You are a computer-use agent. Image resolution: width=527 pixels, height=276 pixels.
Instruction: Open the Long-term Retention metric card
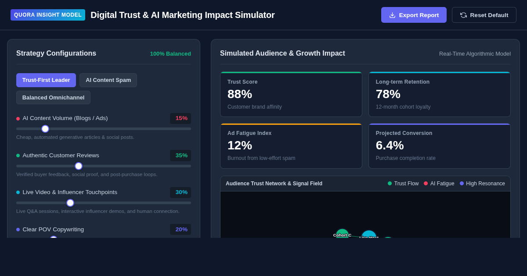click(440, 94)
